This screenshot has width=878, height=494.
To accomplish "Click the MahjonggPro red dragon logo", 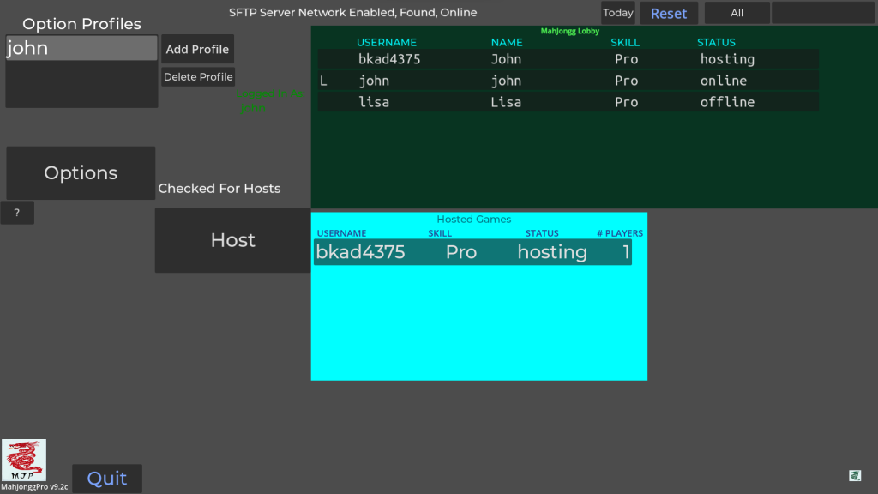I will [24, 461].
